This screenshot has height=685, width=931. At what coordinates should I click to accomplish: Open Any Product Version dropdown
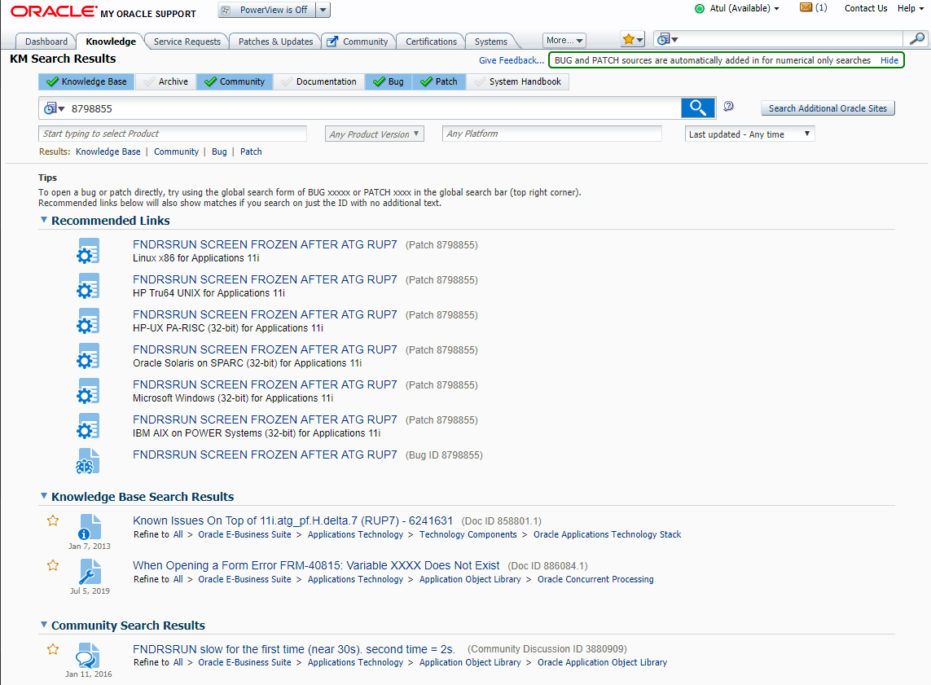(x=375, y=134)
